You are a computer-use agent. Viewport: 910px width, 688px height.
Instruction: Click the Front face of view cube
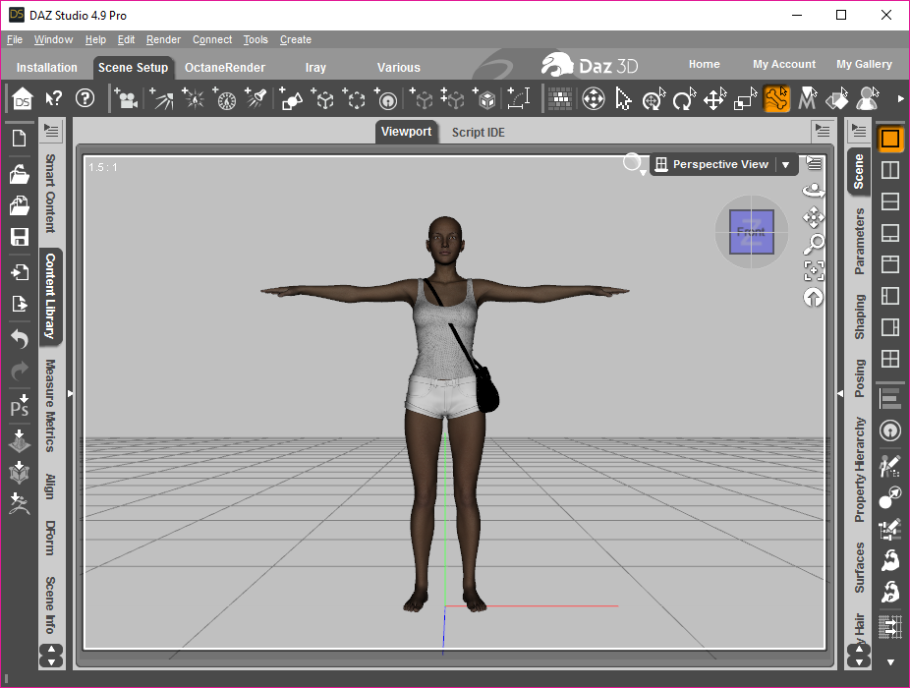[751, 233]
